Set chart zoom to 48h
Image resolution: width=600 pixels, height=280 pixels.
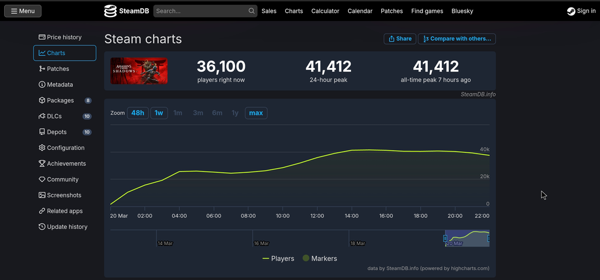(138, 113)
